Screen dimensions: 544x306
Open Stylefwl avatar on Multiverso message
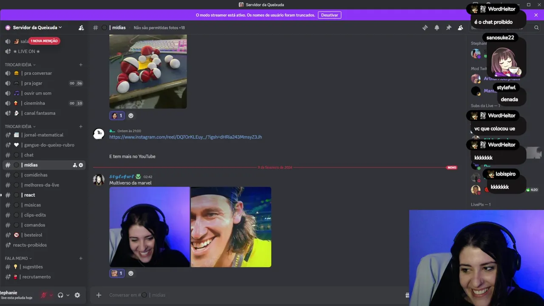pos(99,179)
